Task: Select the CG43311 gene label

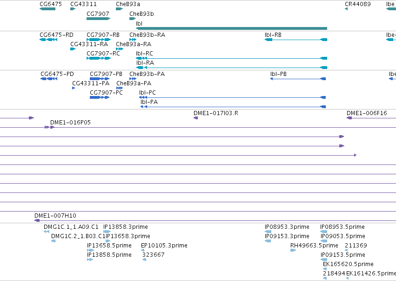Action: 83,4
